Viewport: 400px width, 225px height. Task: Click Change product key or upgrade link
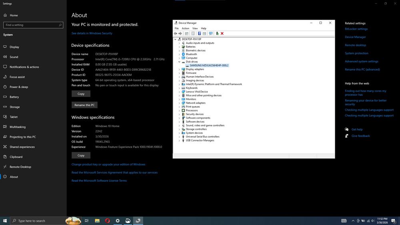click(108, 164)
